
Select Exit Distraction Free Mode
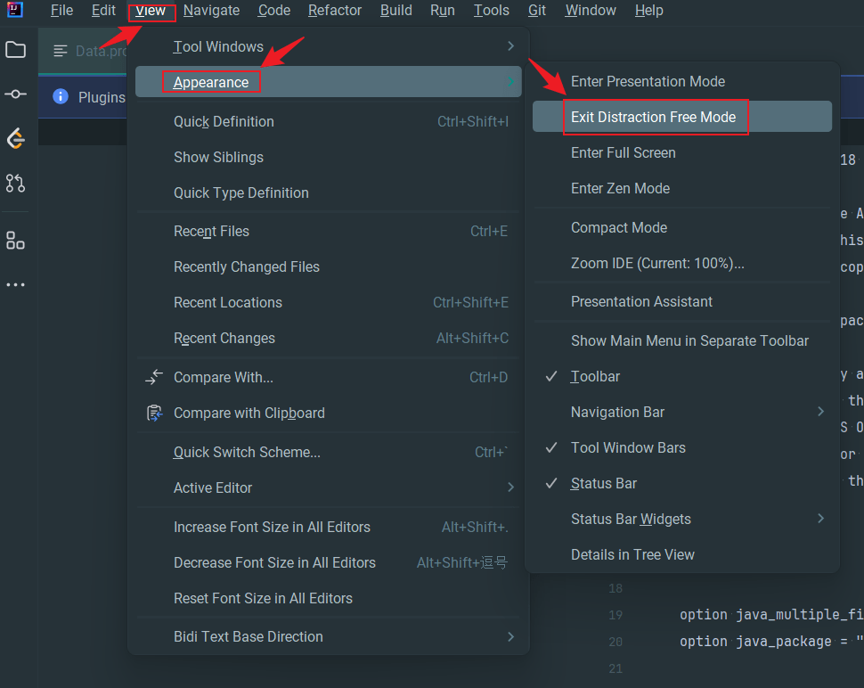653,117
